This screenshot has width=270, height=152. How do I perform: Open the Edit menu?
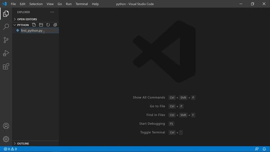(x=22, y=4)
